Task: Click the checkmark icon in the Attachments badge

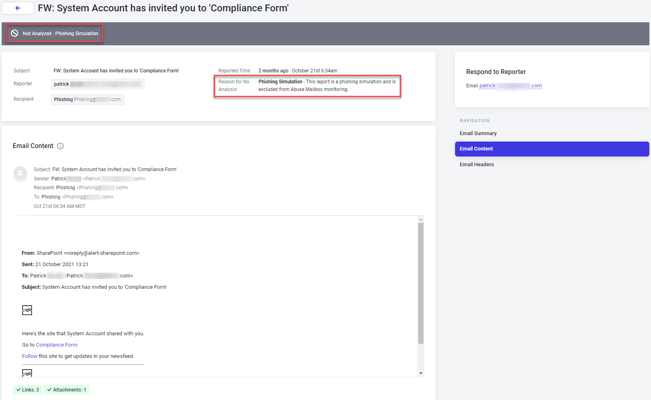Action: [x=49, y=390]
